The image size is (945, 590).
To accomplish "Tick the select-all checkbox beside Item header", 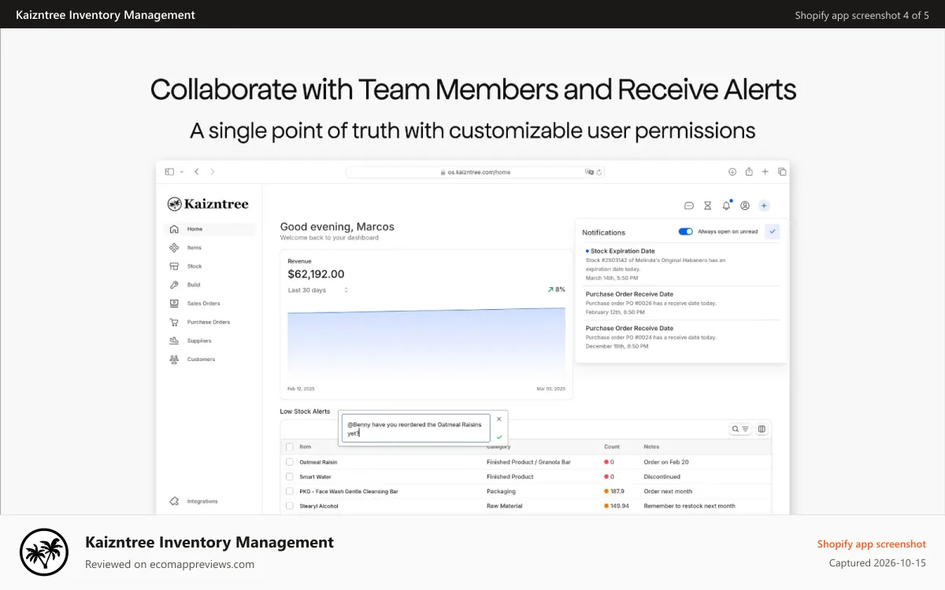I will pos(290,447).
